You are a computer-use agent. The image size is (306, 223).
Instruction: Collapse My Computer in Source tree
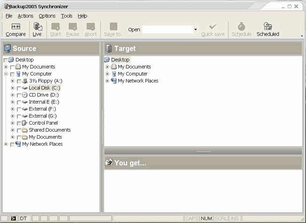pos(6,74)
